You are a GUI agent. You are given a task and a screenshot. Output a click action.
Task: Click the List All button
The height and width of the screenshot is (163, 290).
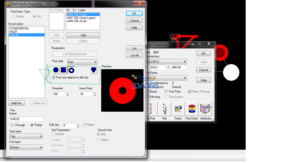(x=134, y=55)
